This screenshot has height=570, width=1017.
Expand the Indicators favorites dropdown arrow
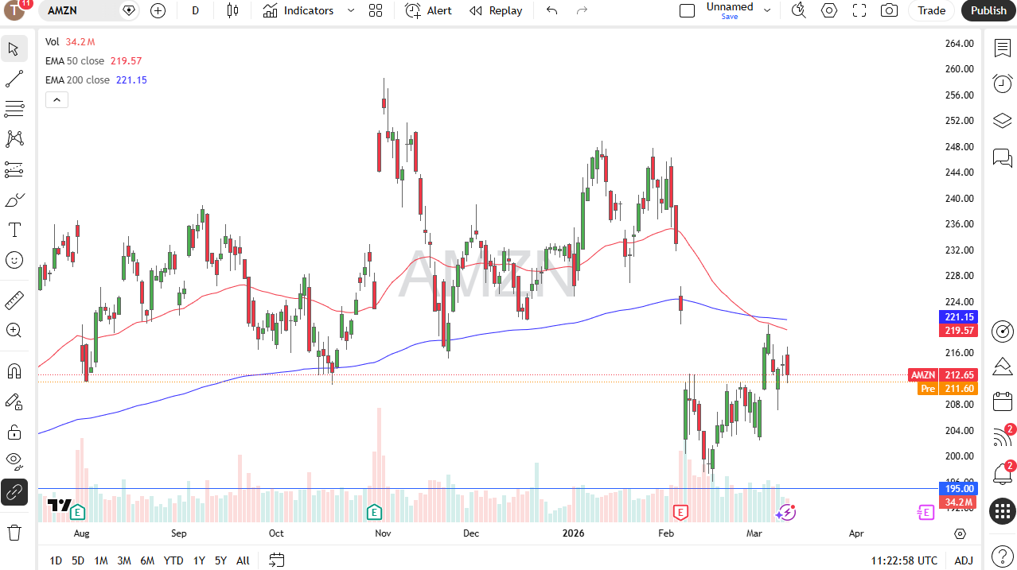(x=351, y=10)
